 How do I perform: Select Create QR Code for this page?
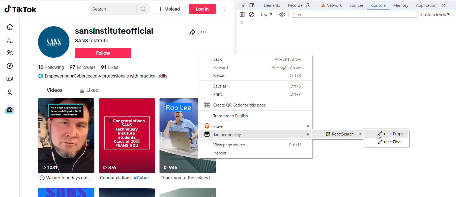[x=256, y=105]
